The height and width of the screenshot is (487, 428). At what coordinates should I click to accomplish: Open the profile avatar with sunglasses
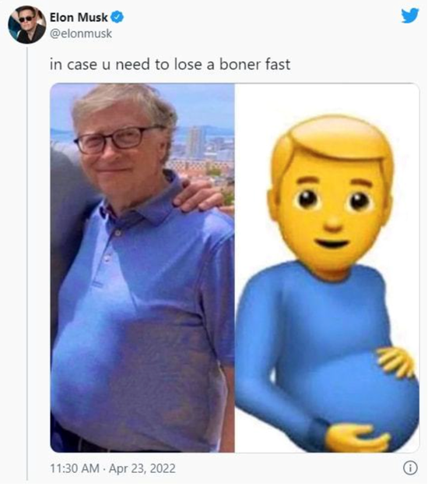[27, 24]
